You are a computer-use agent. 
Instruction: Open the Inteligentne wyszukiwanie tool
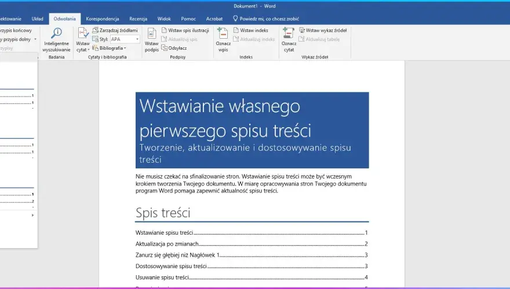pos(56,39)
